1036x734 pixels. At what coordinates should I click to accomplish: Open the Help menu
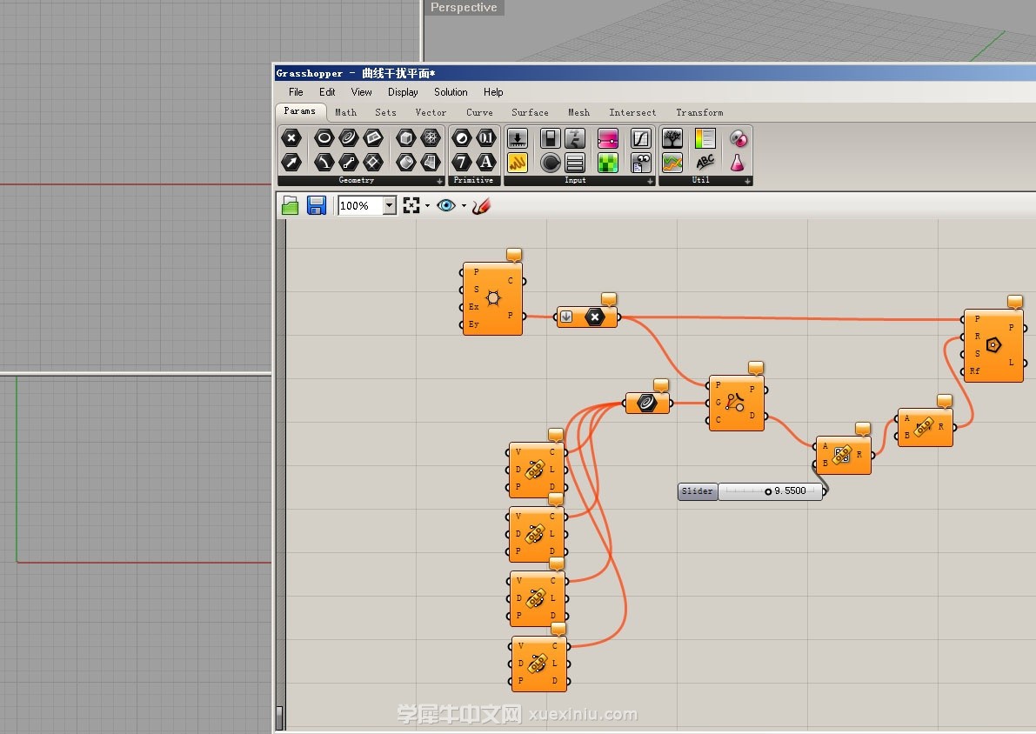(493, 92)
